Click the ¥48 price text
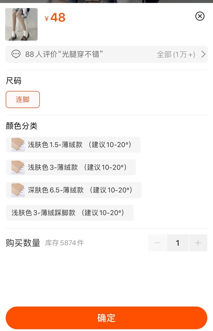Screen dimensions: 213x331 (55, 18)
